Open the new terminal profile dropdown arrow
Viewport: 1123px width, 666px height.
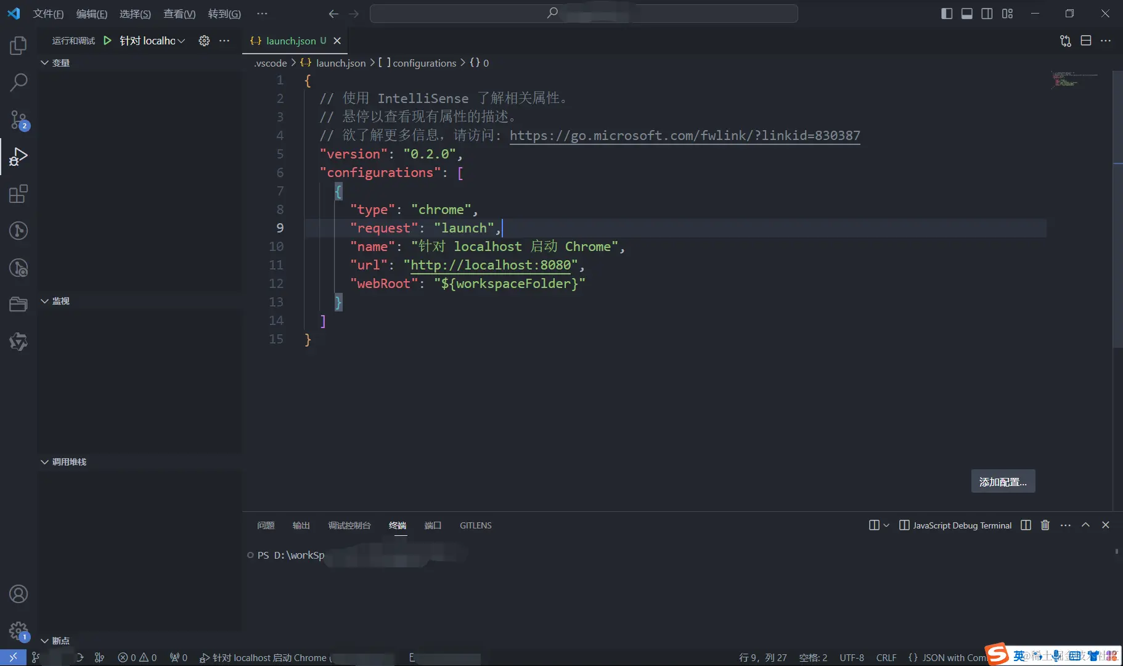tap(886, 525)
